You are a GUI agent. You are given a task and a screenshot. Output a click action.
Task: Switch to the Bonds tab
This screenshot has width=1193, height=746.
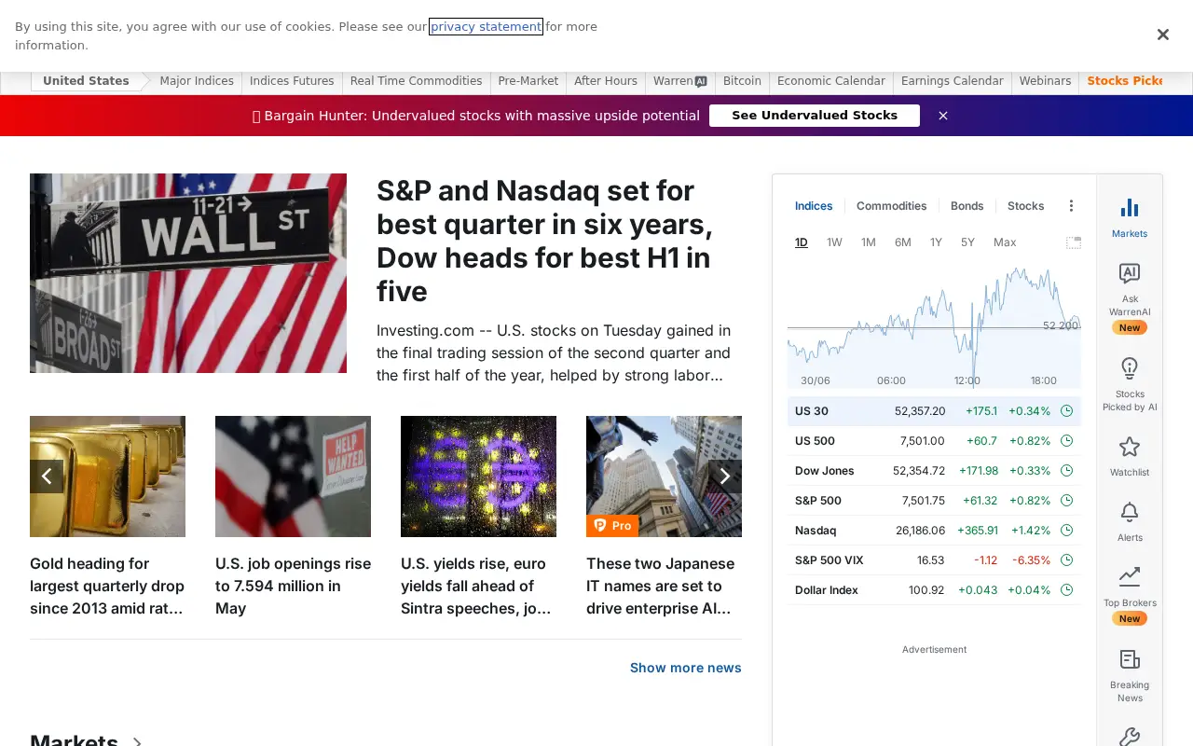pyautogui.click(x=967, y=206)
